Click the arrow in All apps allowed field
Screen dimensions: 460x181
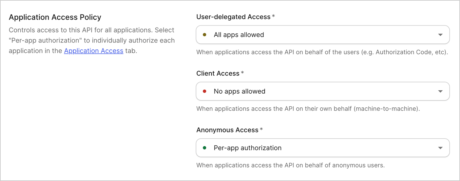tap(440, 35)
